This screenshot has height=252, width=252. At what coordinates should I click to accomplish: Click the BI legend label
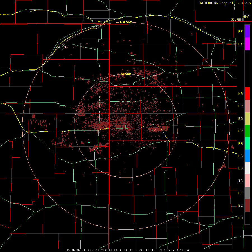(241, 206)
